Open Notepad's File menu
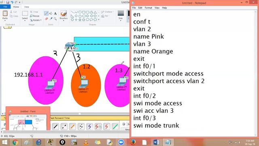 coord(134,8)
